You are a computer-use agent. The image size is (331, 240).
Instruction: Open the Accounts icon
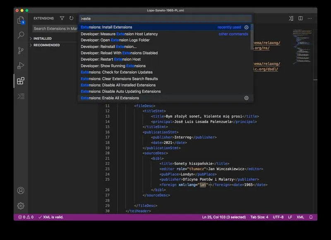(21, 191)
